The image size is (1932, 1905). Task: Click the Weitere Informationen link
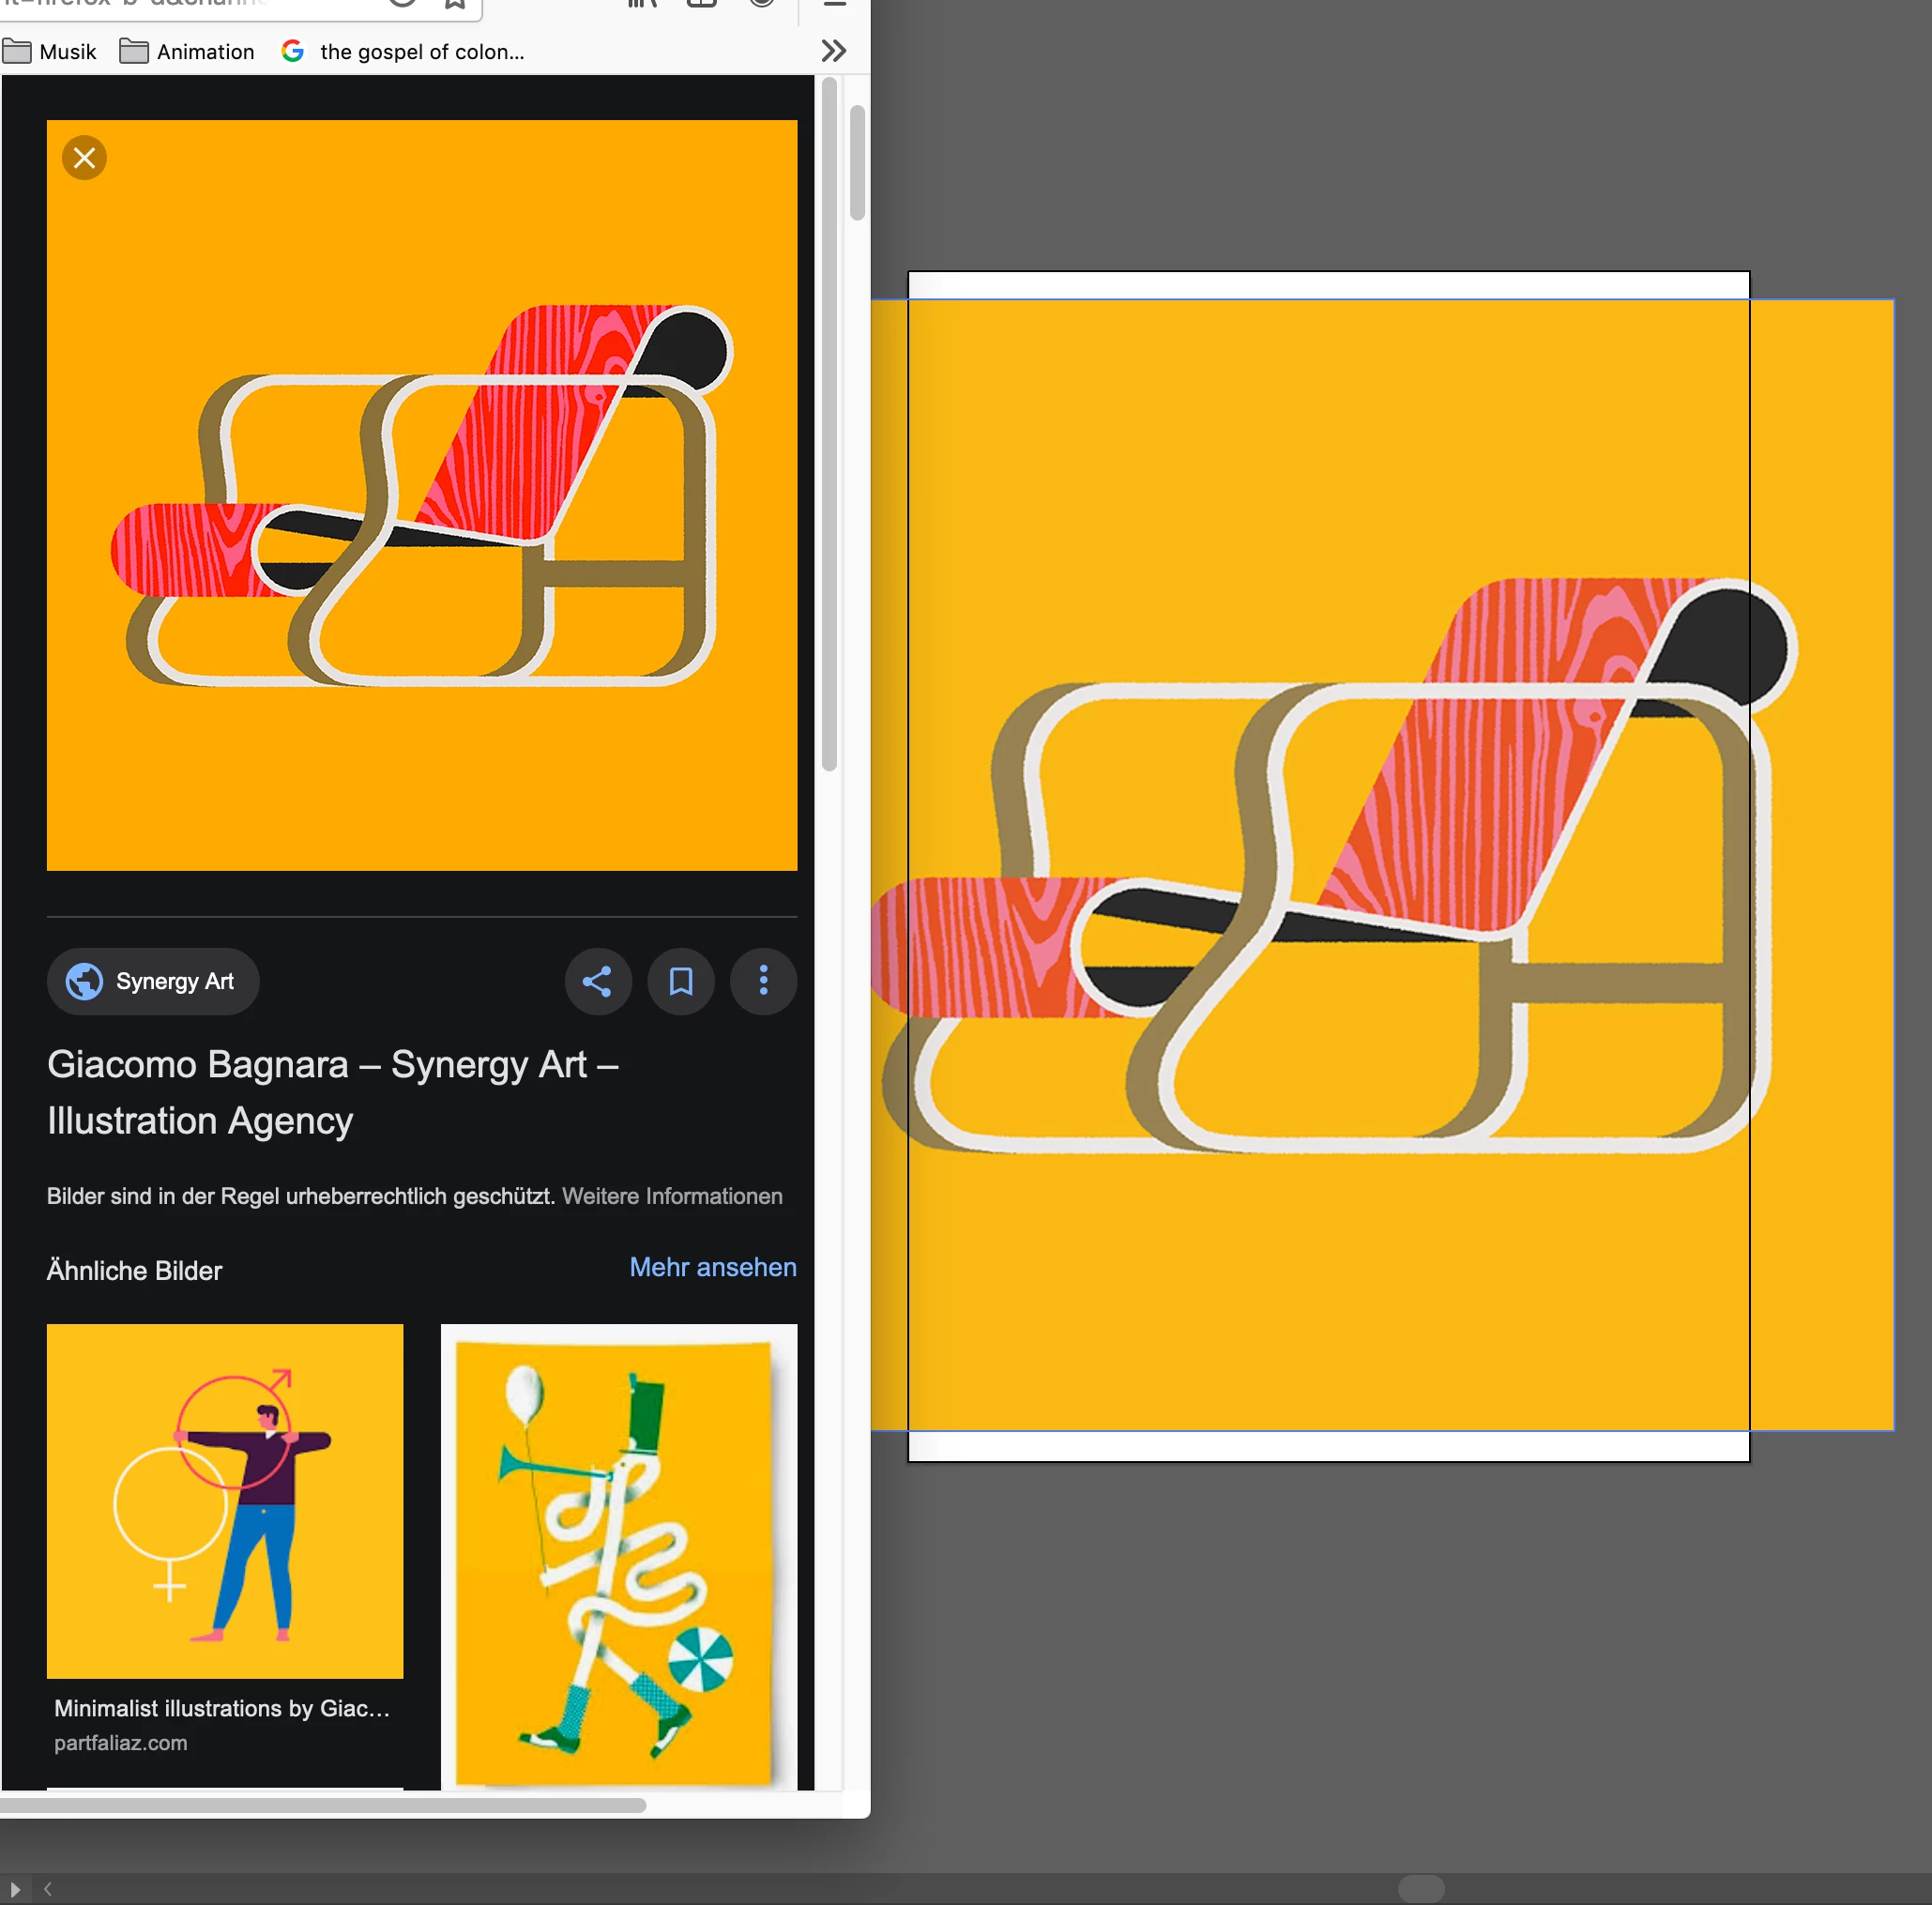point(672,1196)
